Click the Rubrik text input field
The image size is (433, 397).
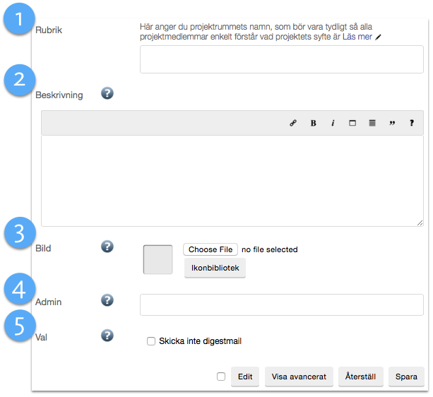281,60
